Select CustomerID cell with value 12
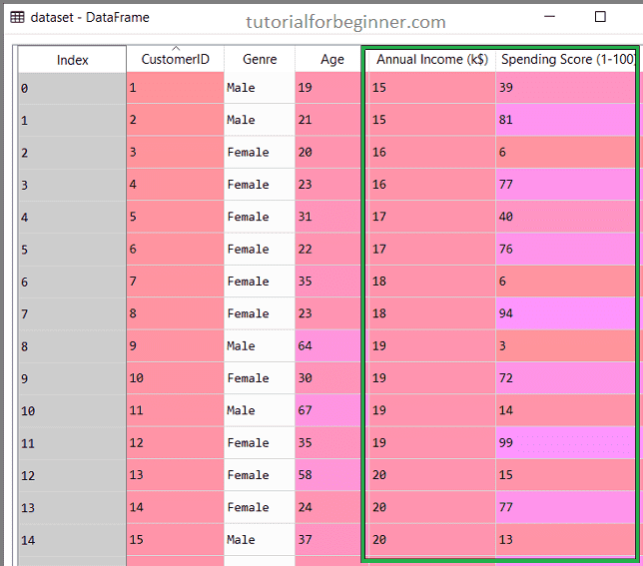This screenshot has width=643, height=566. [x=175, y=443]
